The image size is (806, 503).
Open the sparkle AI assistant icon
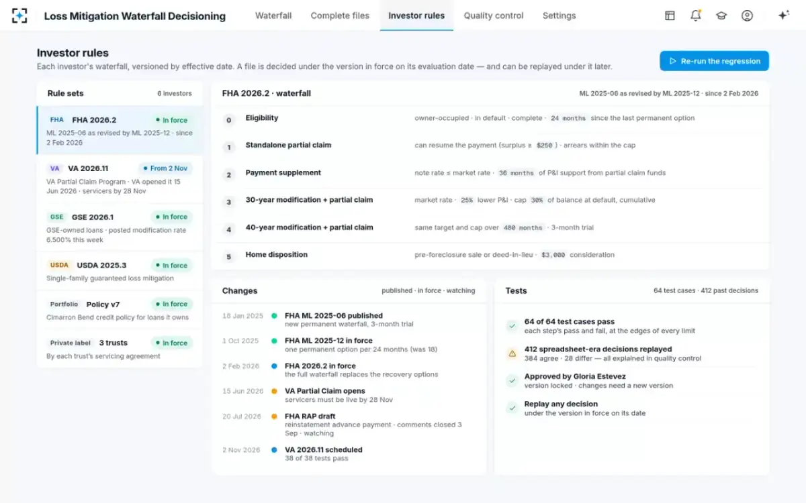[783, 15]
